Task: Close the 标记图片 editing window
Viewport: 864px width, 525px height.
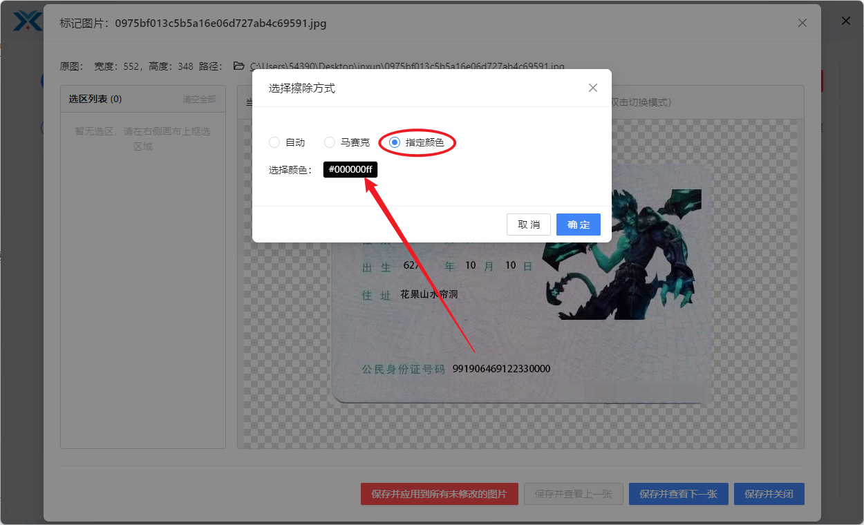Action: pyautogui.click(x=802, y=23)
